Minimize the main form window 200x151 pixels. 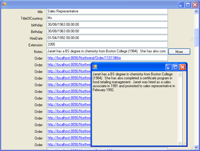coord(181,5)
